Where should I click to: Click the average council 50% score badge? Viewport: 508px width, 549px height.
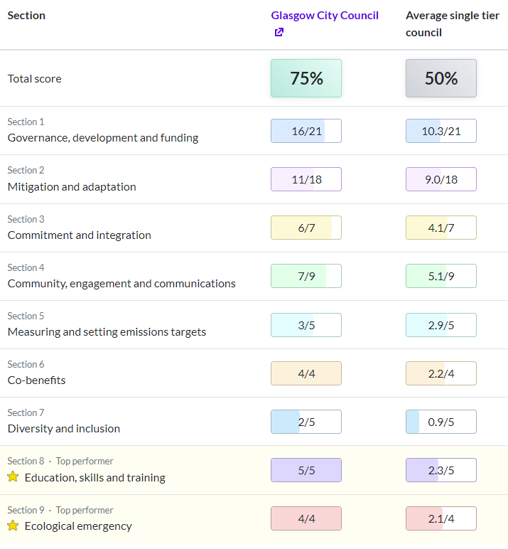pyautogui.click(x=441, y=78)
